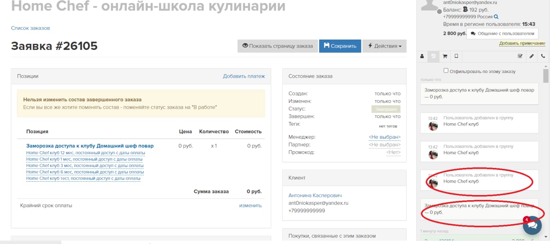Click avatar in first 13:42 group event
This screenshot has width=550, height=244.
[x=433, y=126]
